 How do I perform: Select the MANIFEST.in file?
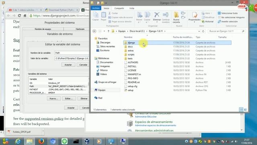134,74
